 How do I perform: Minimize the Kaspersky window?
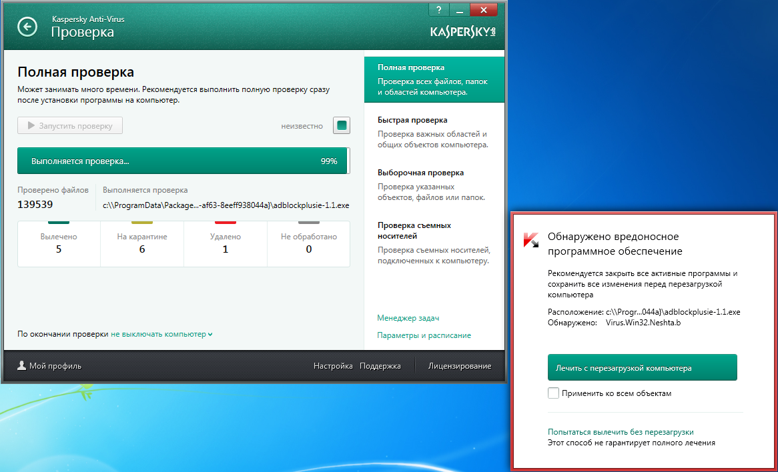pyautogui.click(x=460, y=9)
